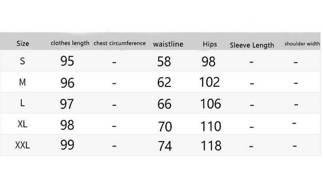Image resolution: width=323 pixels, height=179 pixels.
Task: Click the 'waistline' column header
Action: click(x=168, y=44)
